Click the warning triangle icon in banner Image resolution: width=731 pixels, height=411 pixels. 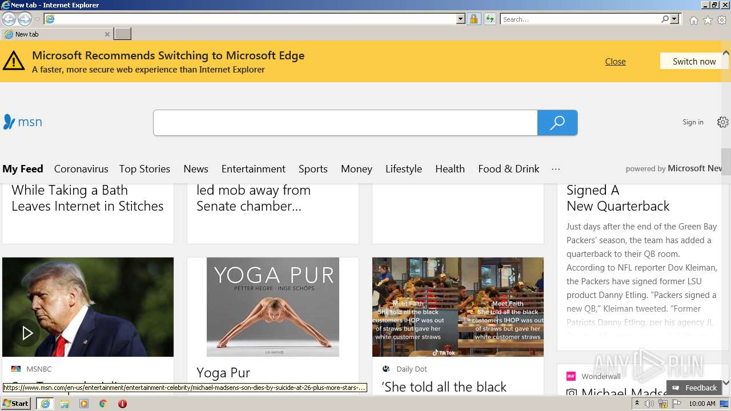(14, 61)
